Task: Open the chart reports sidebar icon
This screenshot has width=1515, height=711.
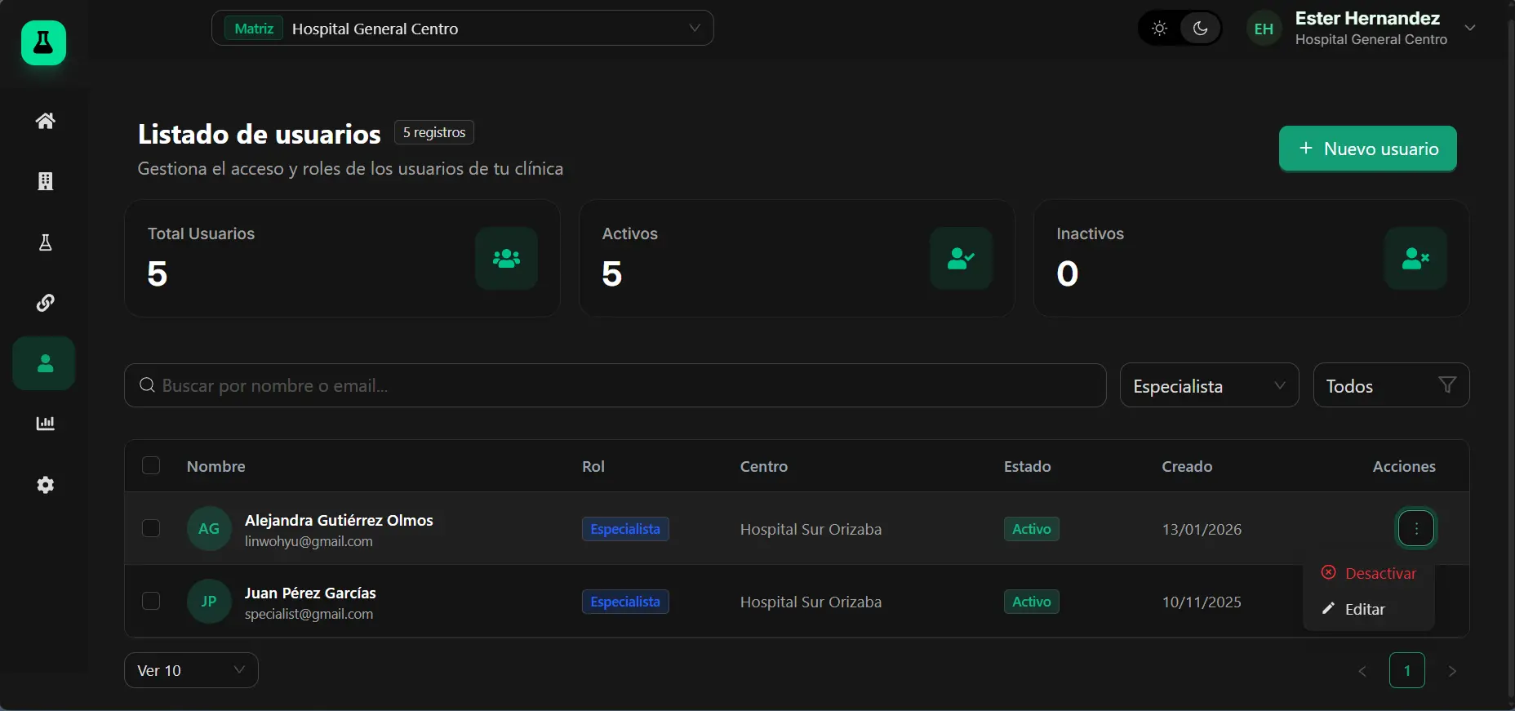Action: [x=45, y=424]
